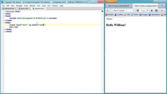
Task: Open the Help menu
Action: 62,6
